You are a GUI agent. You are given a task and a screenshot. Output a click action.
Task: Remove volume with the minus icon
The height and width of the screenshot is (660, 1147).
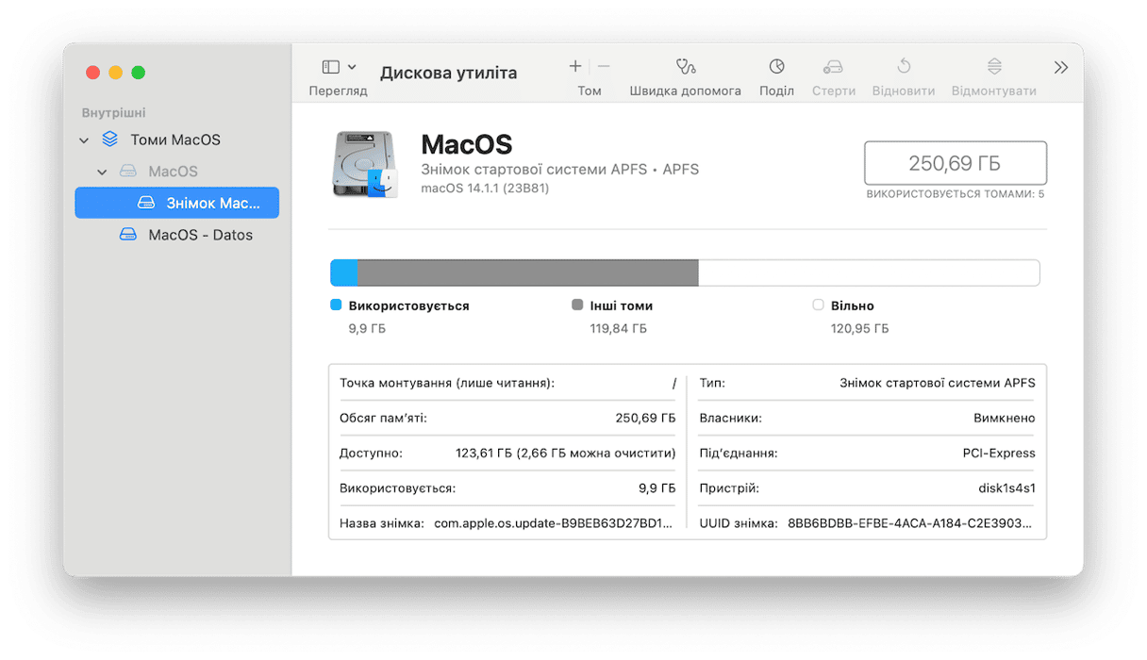[604, 67]
